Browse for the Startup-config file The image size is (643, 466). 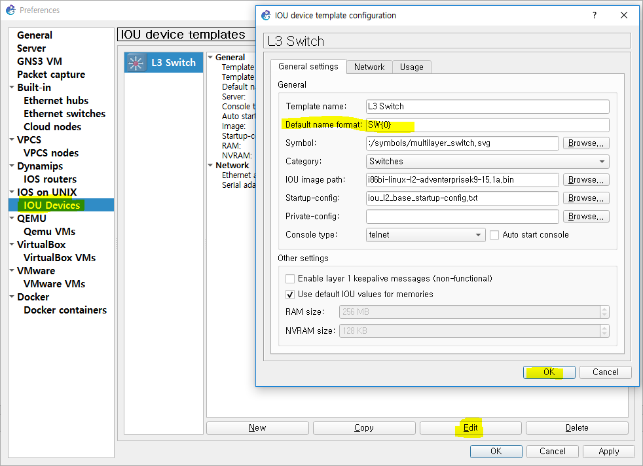(586, 198)
